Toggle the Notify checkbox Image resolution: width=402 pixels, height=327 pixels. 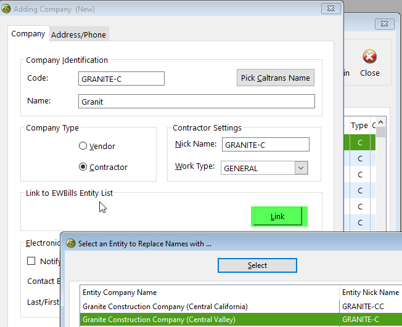point(31,261)
